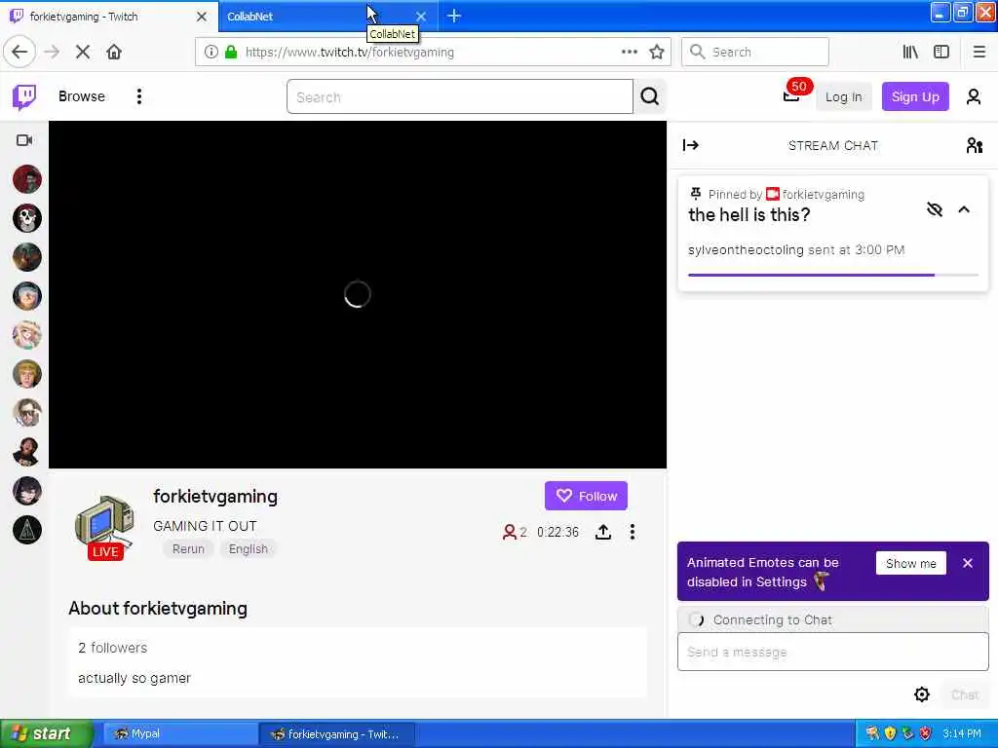Click the Follow button

[x=586, y=496]
